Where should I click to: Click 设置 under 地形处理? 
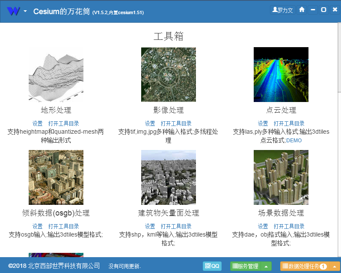[x=37, y=123]
